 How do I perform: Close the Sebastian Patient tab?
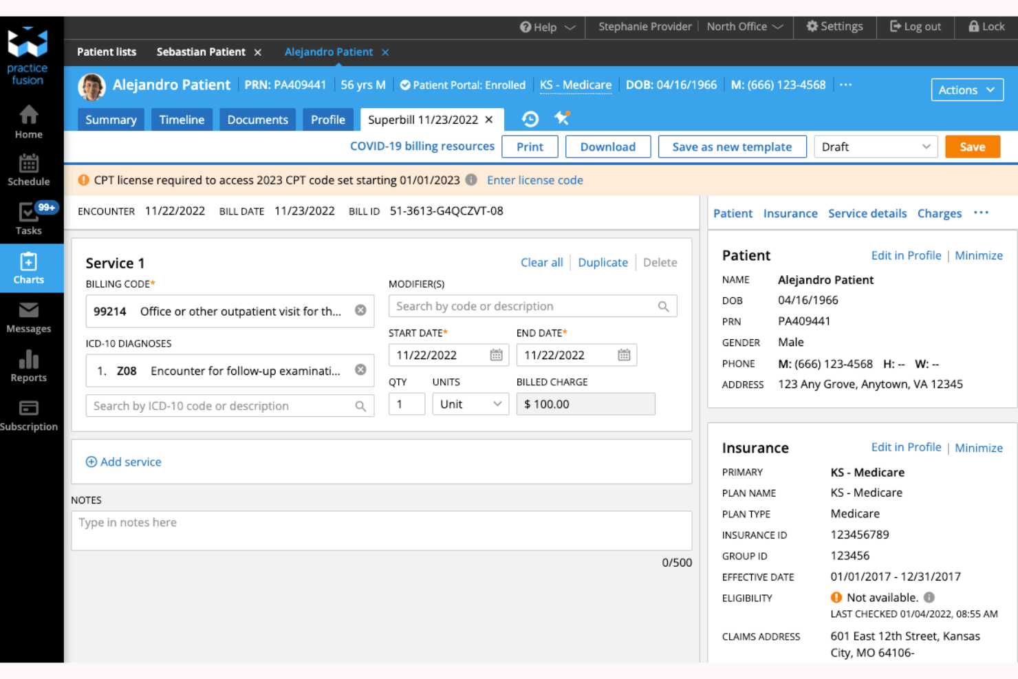coord(258,52)
